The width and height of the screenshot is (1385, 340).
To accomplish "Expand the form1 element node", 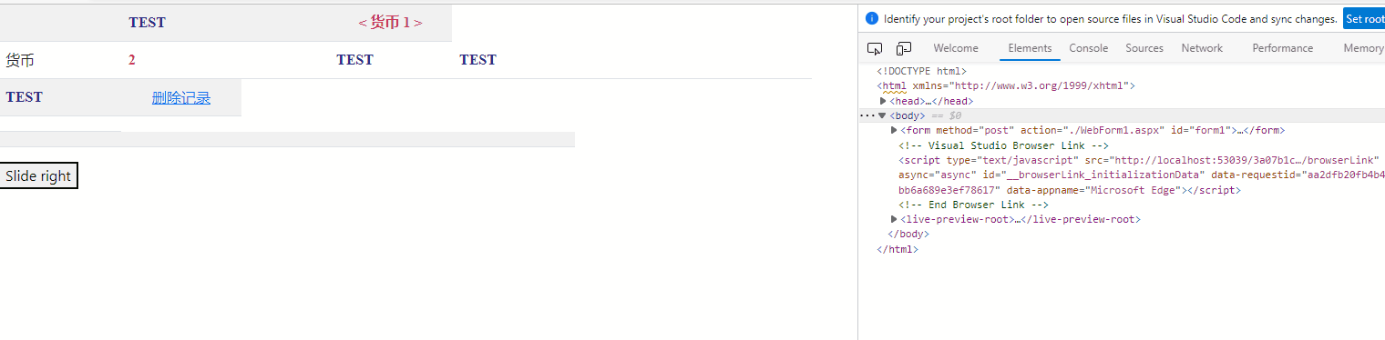I will click(x=894, y=130).
